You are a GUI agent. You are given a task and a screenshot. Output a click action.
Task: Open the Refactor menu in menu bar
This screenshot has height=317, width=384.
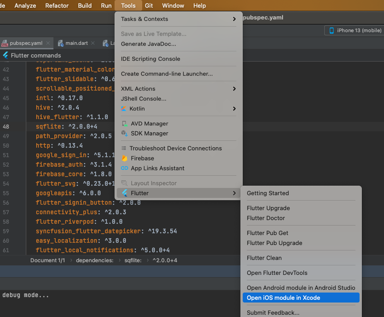57,5
